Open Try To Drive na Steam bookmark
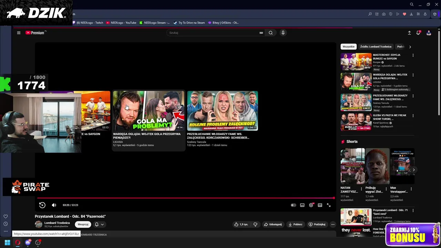The height and width of the screenshot is (248, 441). click(189, 23)
